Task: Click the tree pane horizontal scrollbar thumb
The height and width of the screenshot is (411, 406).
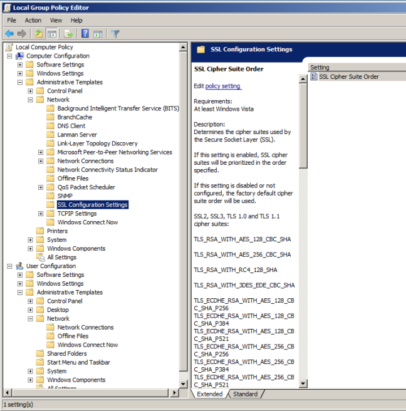Action: [90, 393]
